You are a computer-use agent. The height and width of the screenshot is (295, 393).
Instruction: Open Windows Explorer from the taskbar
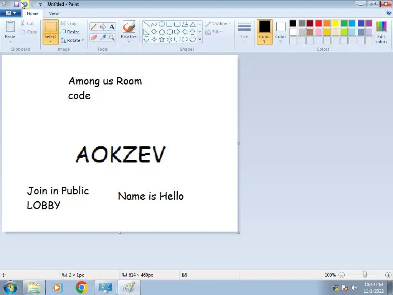34,287
